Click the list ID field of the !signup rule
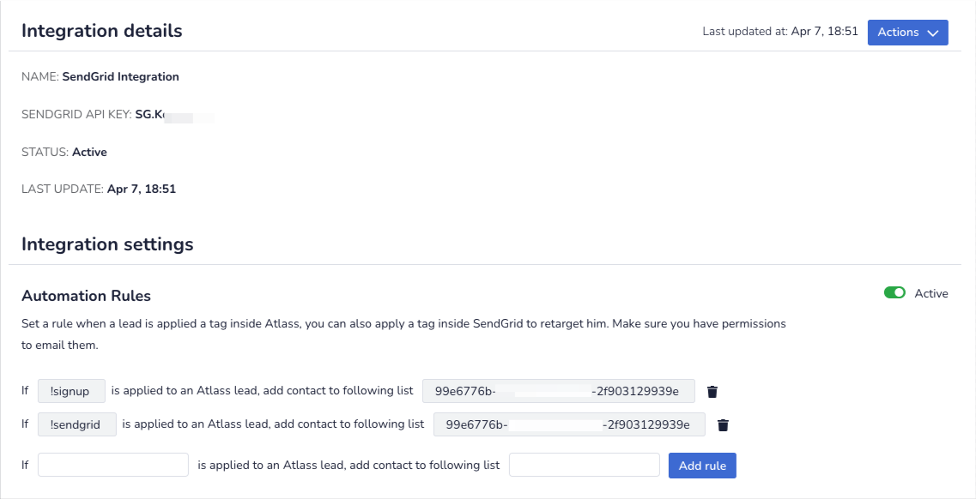Image resolution: width=976 pixels, height=499 pixels. [558, 390]
